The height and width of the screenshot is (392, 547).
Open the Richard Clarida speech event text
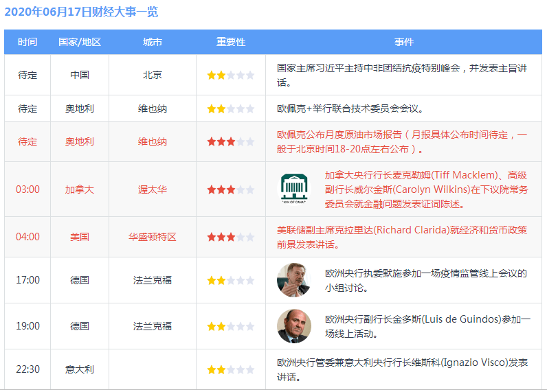[x=402, y=237]
